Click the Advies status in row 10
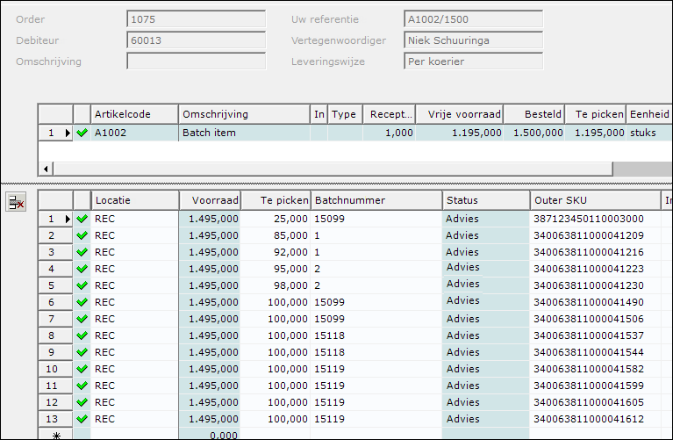Image resolution: width=673 pixels, height=440 pixels. (x=486, y=369)
